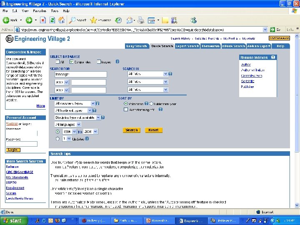Open CRC ENGnetBASE link
Viewport: 300px width, 225px height.
point(20,172)
